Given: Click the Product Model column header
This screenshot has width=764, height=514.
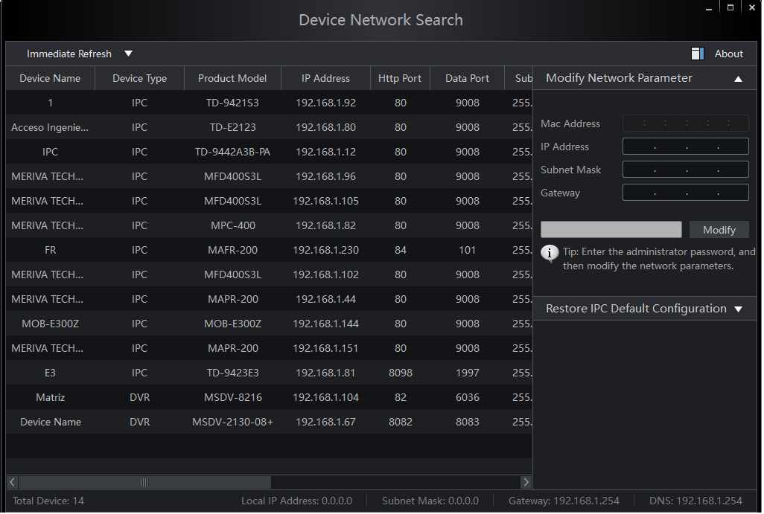Looking at the screenshot, I should click(232, 78).
